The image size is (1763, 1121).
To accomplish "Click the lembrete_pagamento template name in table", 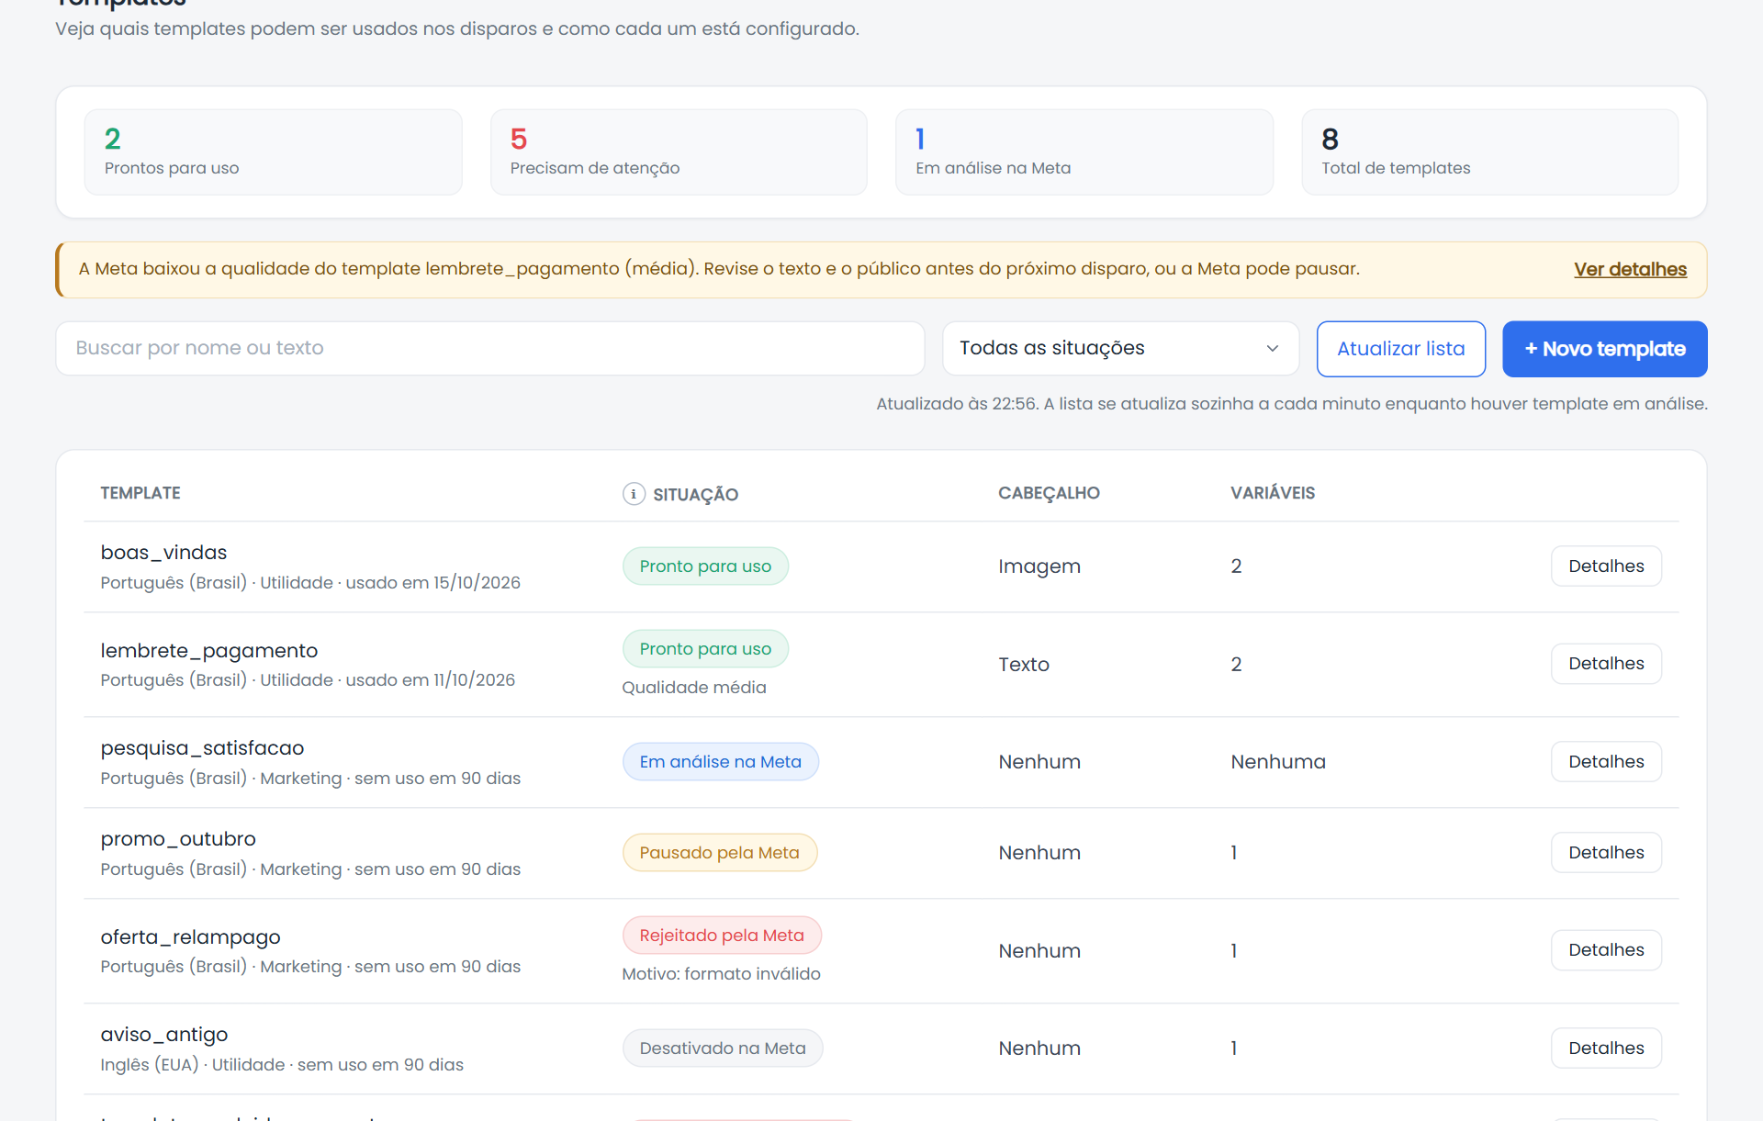I will pyautogui.click(x=209, y=651).
